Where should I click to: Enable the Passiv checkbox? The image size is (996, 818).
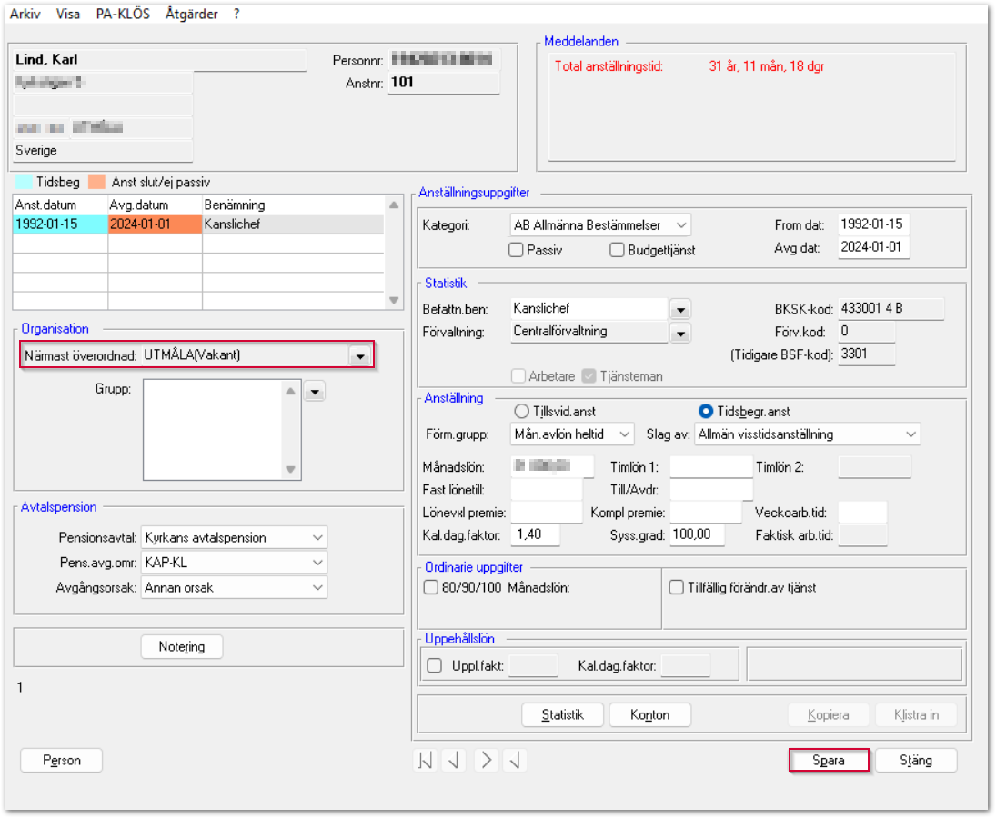(516, 250)
